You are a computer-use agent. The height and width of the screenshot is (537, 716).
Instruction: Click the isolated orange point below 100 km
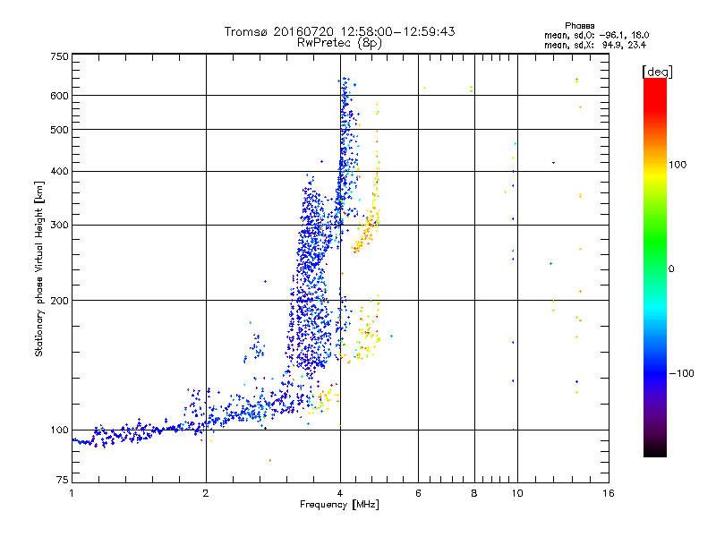click(270, 460)
